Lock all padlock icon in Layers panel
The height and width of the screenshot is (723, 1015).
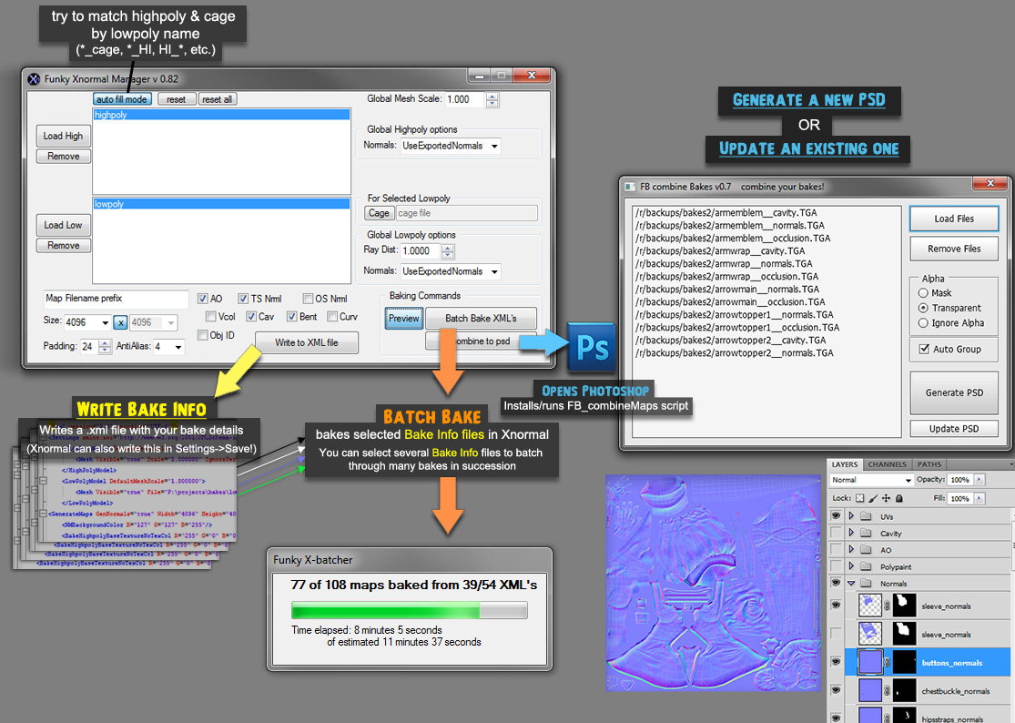tap(899, 498)
